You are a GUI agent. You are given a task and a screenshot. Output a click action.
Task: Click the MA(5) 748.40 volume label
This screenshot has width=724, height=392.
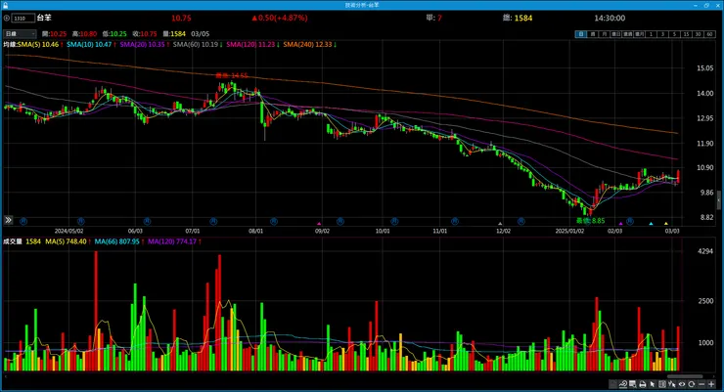point(66,241)
